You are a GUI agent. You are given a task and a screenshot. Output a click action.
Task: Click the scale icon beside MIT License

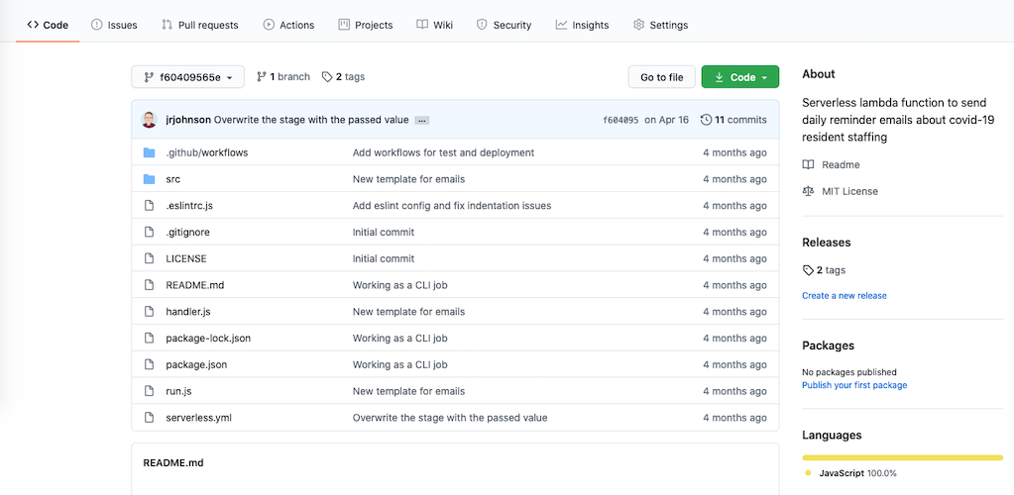pos(808,191)
